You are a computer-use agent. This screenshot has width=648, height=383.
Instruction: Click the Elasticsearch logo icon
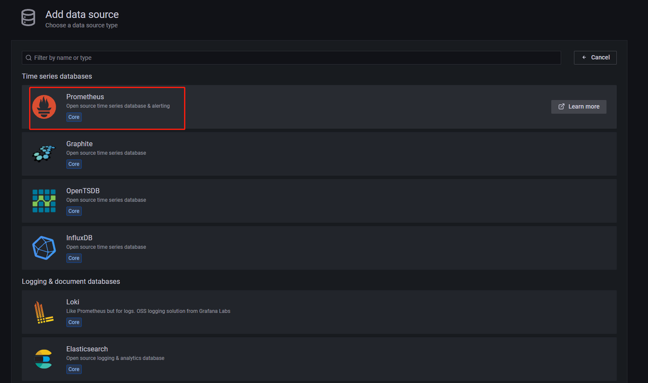tap(43, 359)
